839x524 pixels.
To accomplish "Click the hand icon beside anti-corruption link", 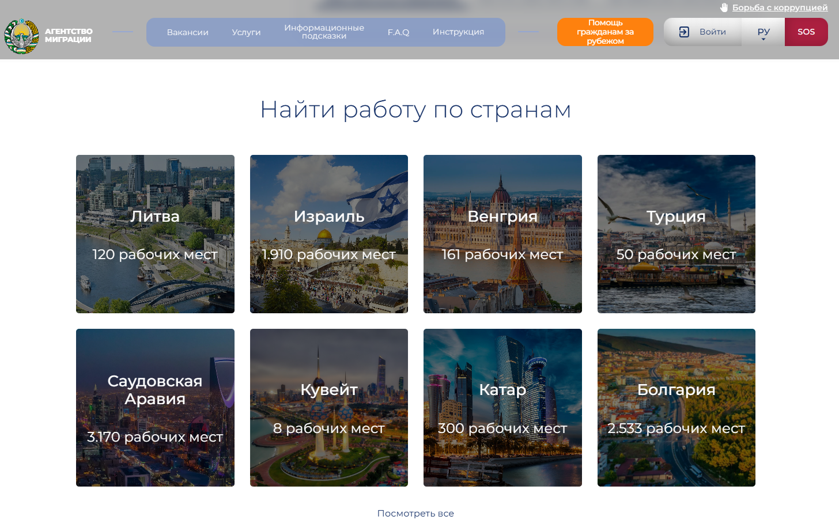I will (x=724, y=7).
